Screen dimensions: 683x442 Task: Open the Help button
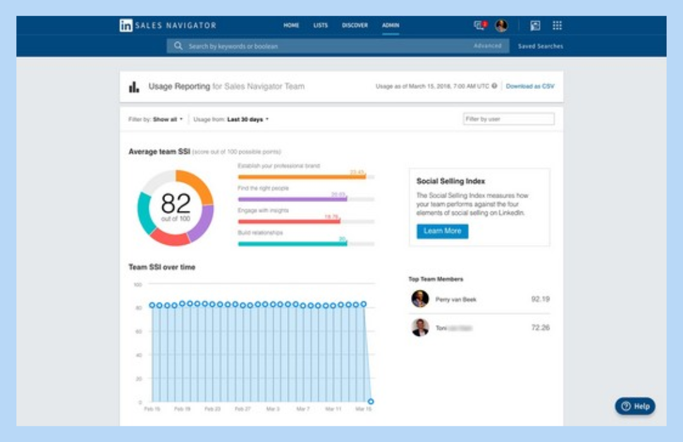635,406
